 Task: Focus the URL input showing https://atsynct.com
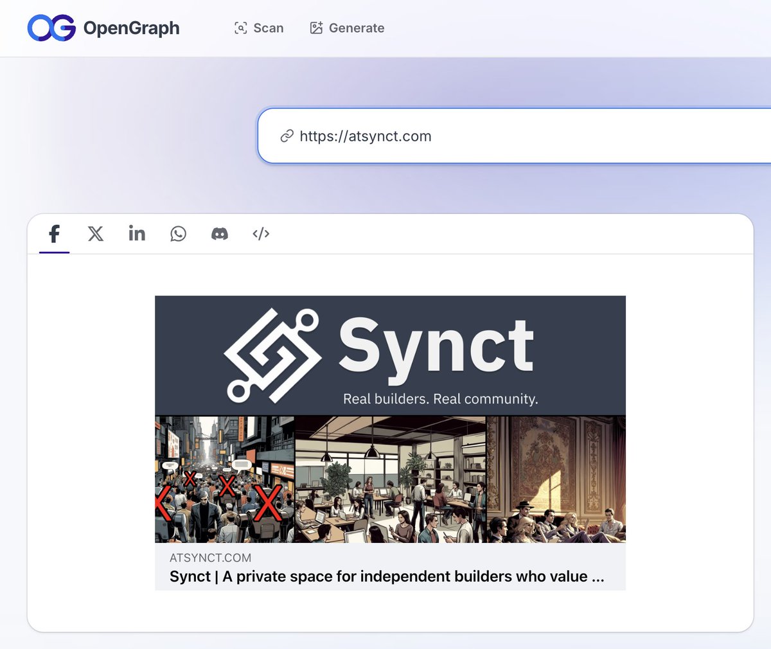click(x=514, y=136)
